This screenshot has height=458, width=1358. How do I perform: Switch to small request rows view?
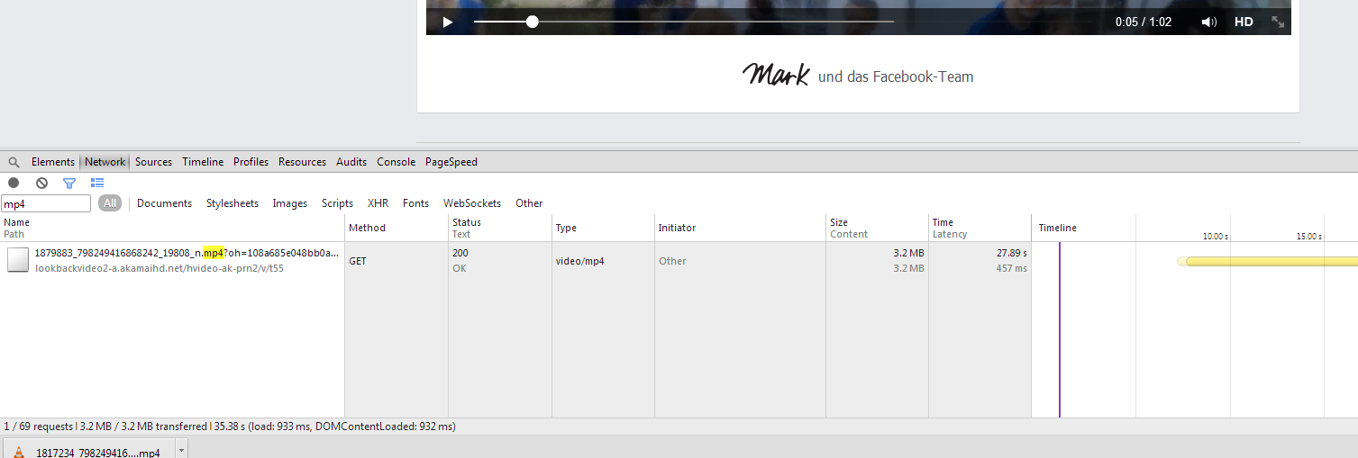click(x=97, y=183)
